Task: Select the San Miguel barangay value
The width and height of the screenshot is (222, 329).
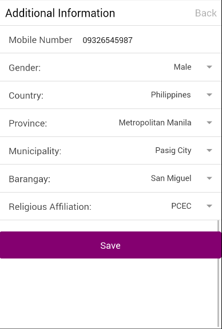Action: click(x=171, y=178)
